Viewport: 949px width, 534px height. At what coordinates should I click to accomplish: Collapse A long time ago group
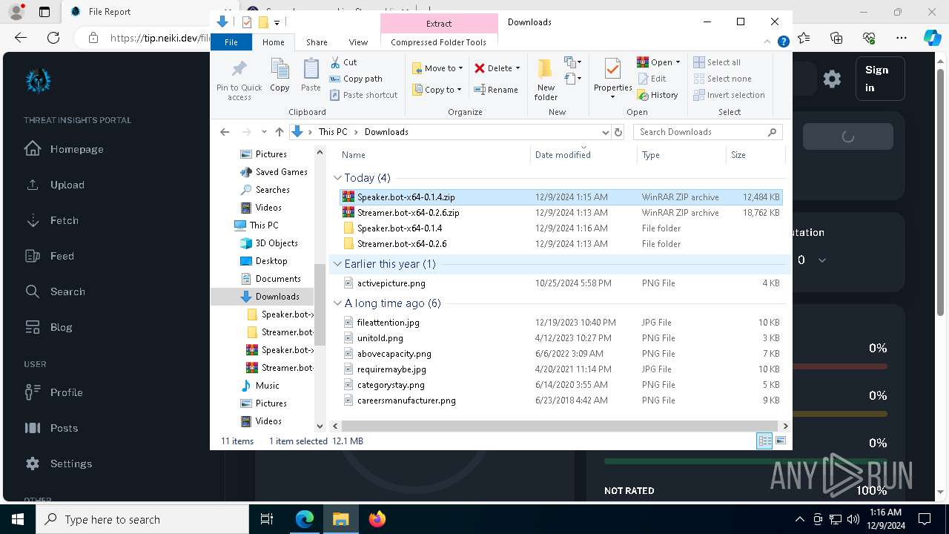338,303
